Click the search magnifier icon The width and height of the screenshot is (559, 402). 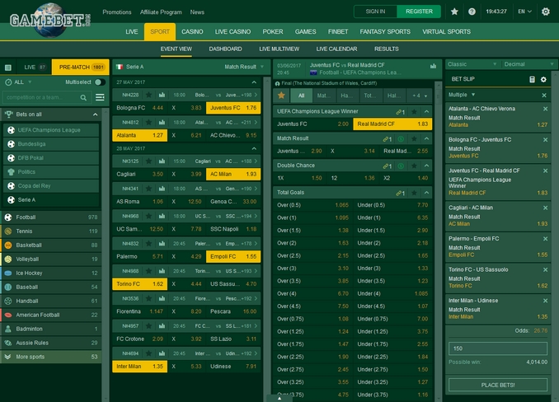pos(83,97)
